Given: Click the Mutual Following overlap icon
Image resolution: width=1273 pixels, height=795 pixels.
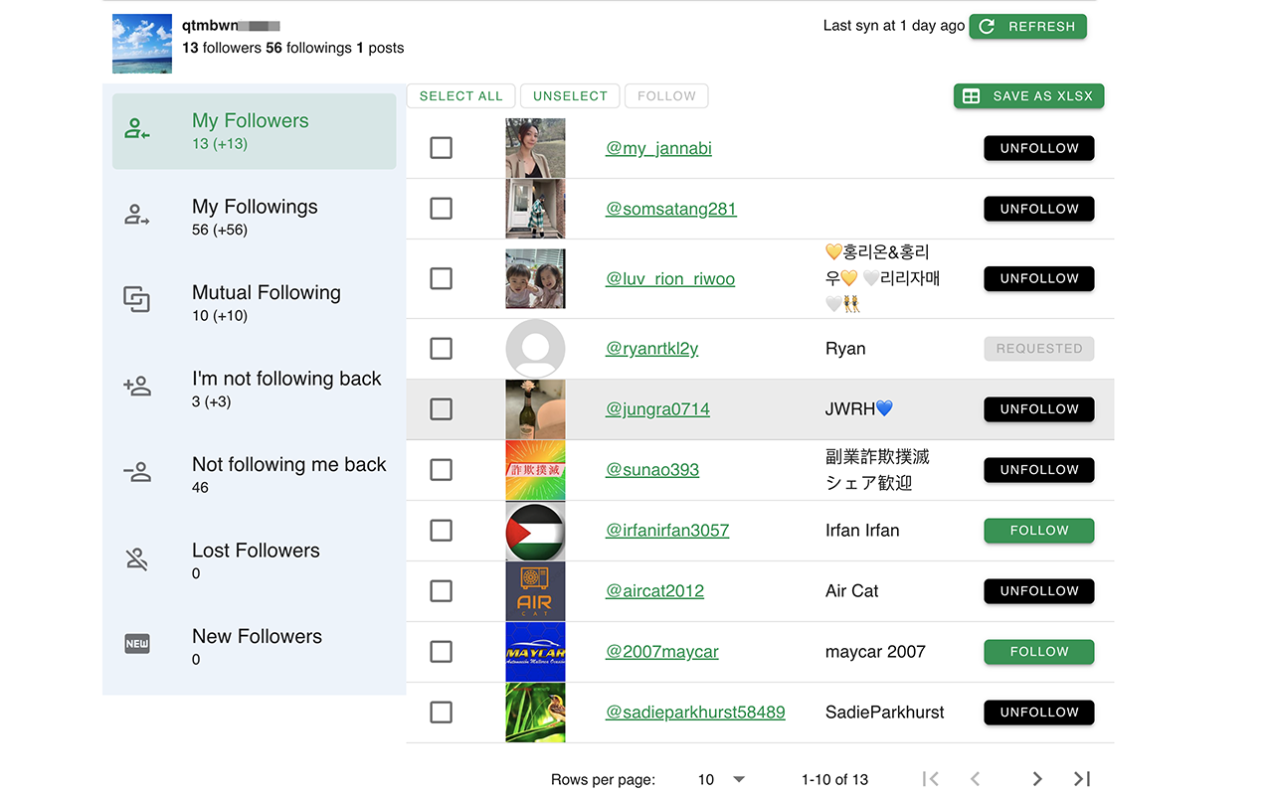Looking at the screenshot, I should click(x=137, y=299).
